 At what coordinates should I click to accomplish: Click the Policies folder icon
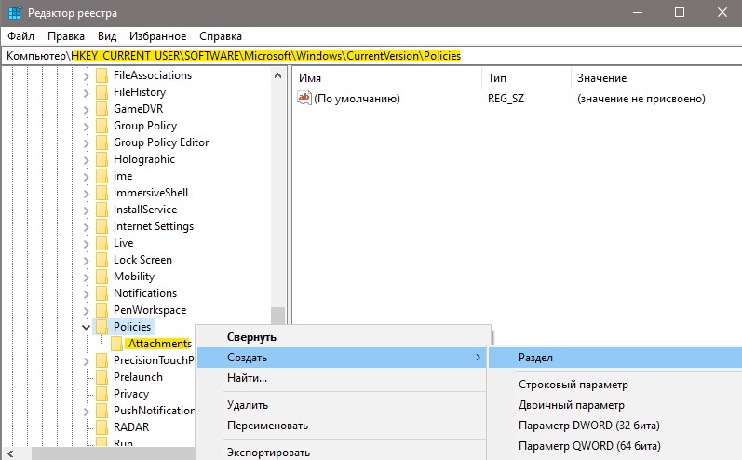(101, 327)
